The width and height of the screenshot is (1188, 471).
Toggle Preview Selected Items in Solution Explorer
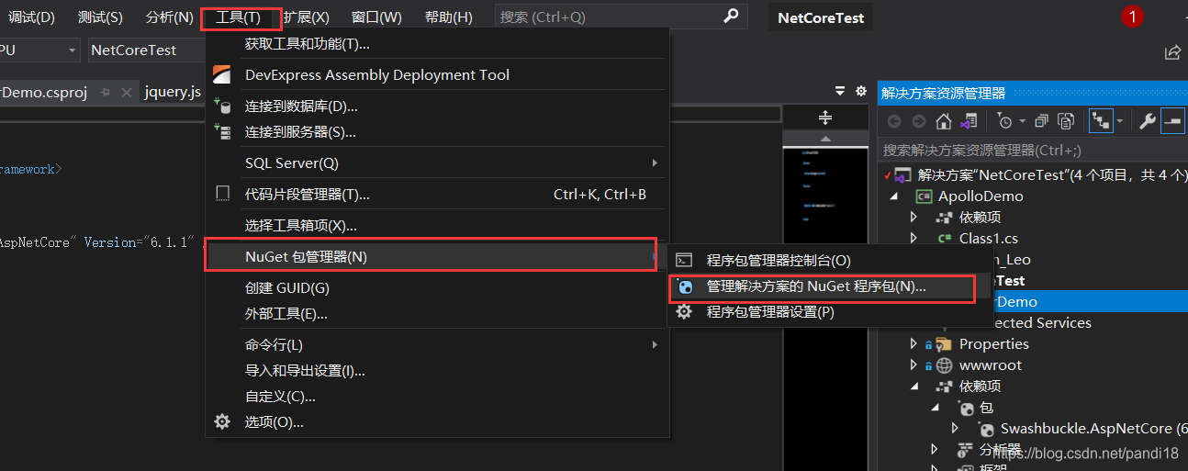[x=1172, y=121]
